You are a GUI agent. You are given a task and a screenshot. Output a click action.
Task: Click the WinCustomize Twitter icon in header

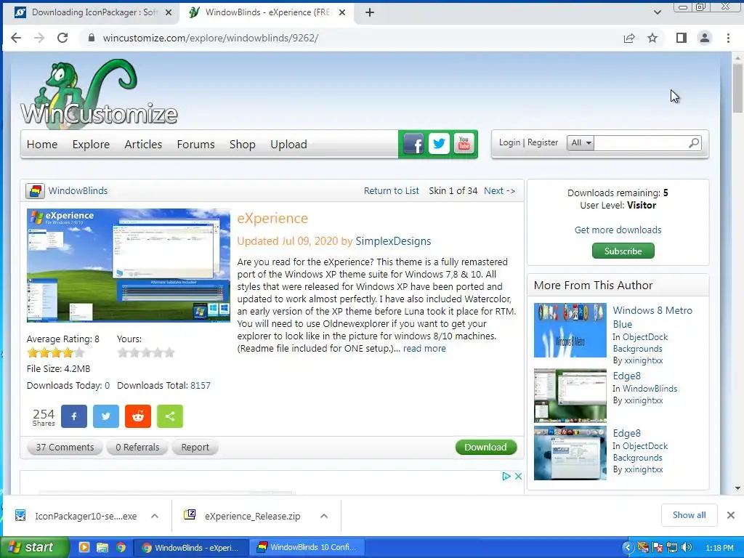coord(439,144)
